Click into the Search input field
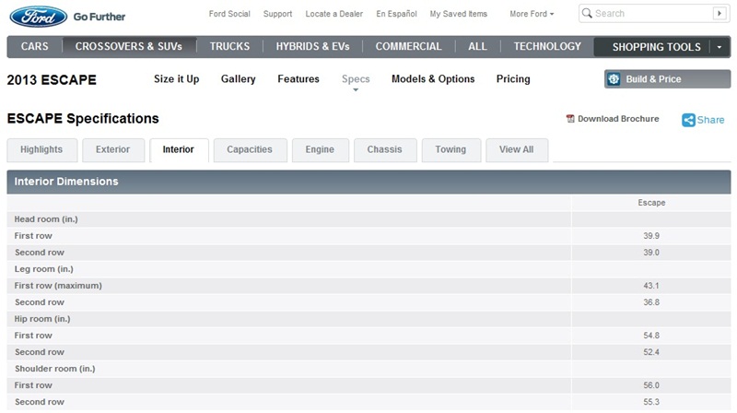The width and height of the screenshot is (737, 413). pyautogui.click(x=652, y=13)
